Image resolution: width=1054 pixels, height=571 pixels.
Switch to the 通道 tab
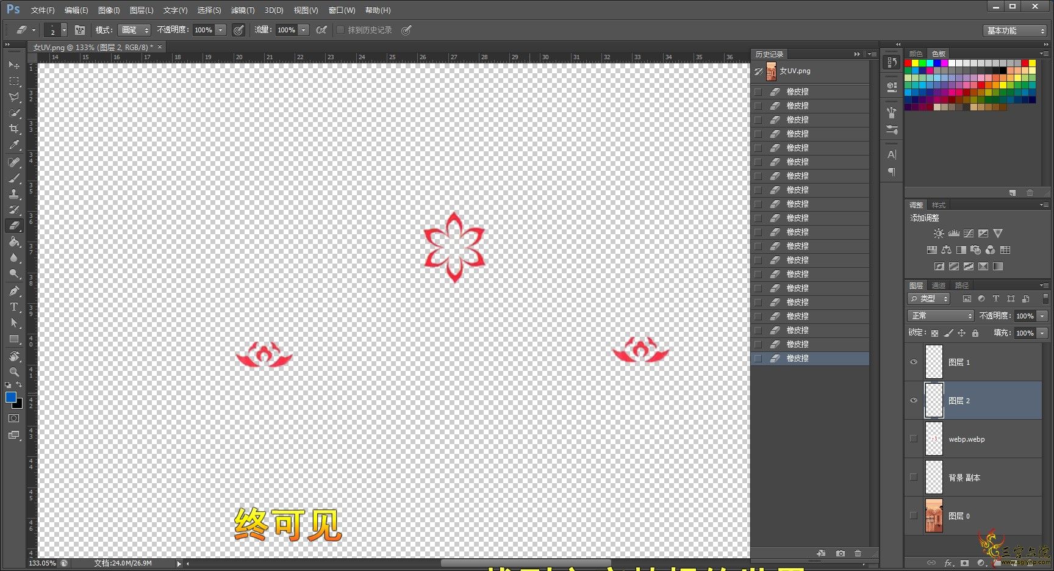[939, 285]
